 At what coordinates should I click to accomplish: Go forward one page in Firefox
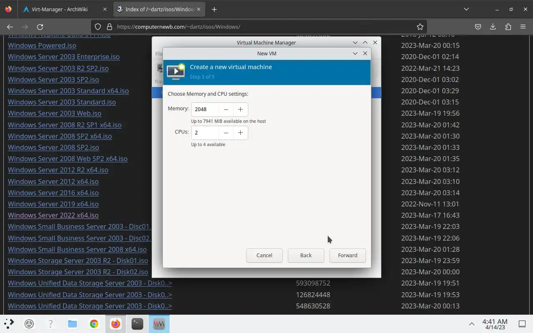[x=25, y=27]
